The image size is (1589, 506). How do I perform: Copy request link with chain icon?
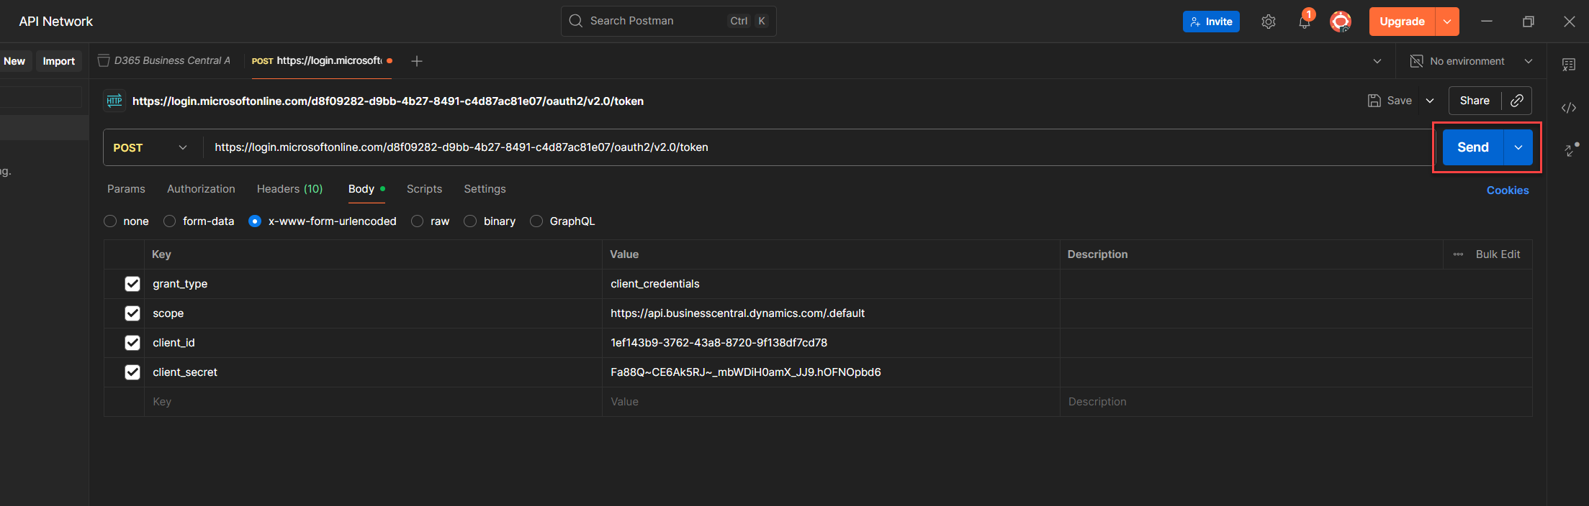point(1517,101)
